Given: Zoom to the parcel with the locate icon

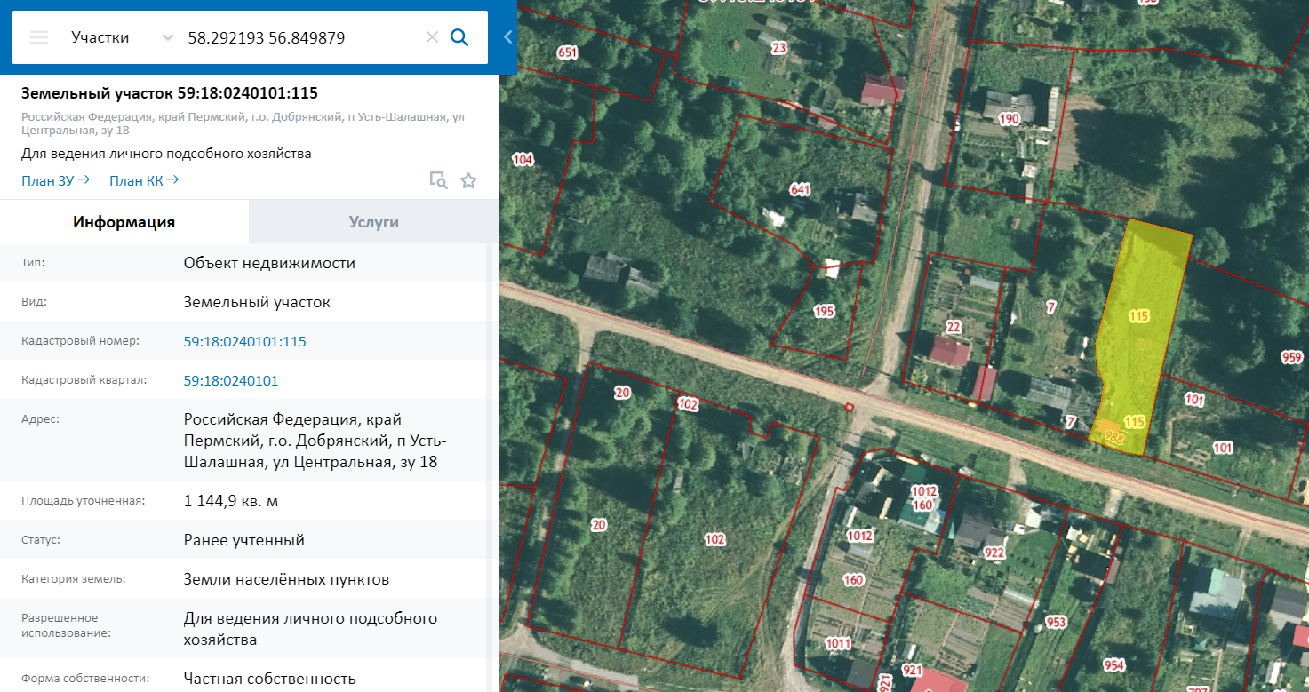Looking at the screenshot, I should [438, 180].
